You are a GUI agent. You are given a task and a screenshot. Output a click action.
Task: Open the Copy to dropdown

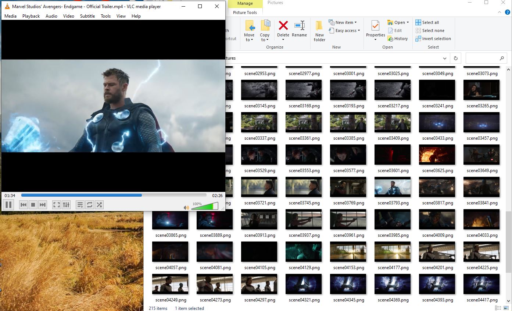265,31
